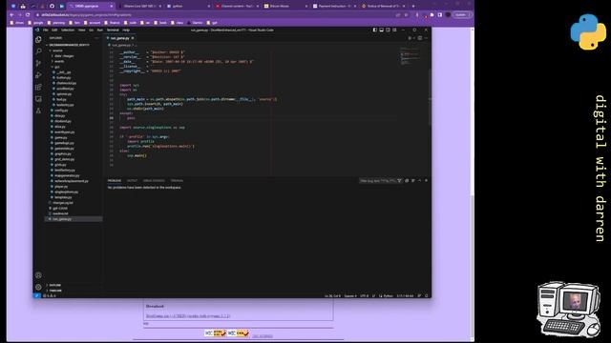Split the editor right
611x343 pixels.
click(x=420, y=38)
